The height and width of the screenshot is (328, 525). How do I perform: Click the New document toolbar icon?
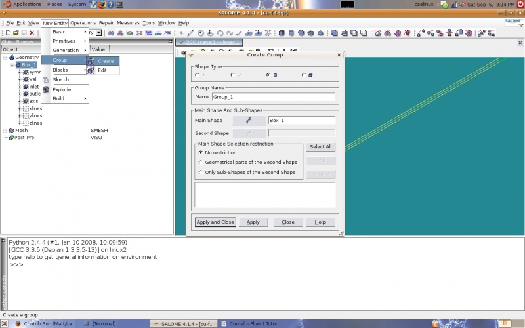coord(8,33)
